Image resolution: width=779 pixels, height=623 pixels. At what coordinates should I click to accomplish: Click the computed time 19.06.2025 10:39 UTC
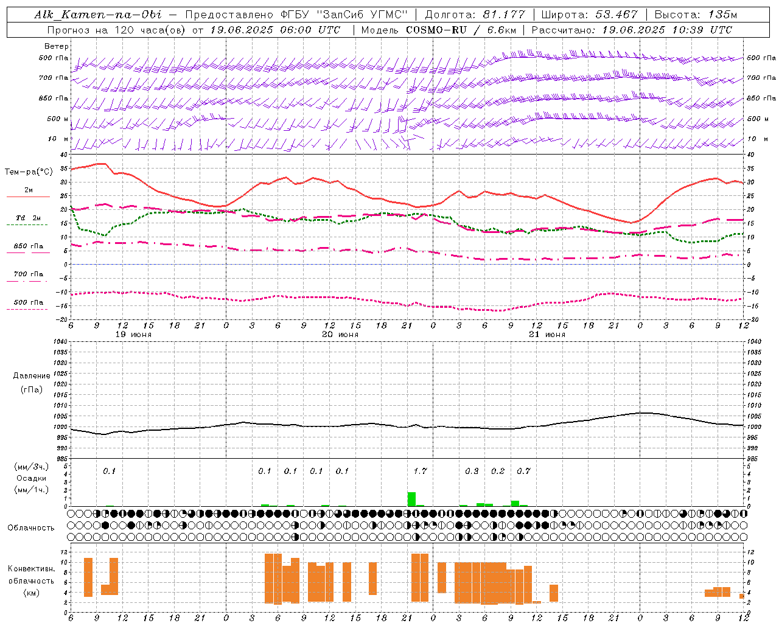point(667,29)
